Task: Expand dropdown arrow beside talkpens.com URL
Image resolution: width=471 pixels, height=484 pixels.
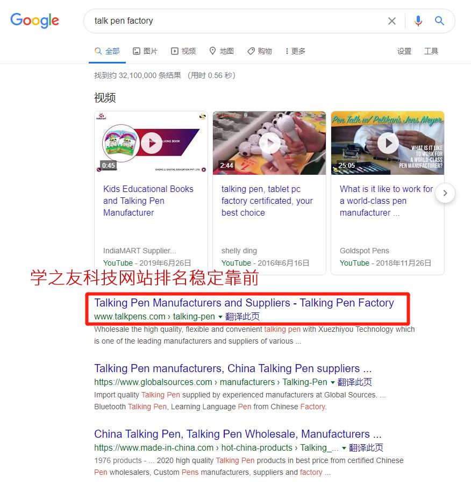Action: (x=220, y=317)
